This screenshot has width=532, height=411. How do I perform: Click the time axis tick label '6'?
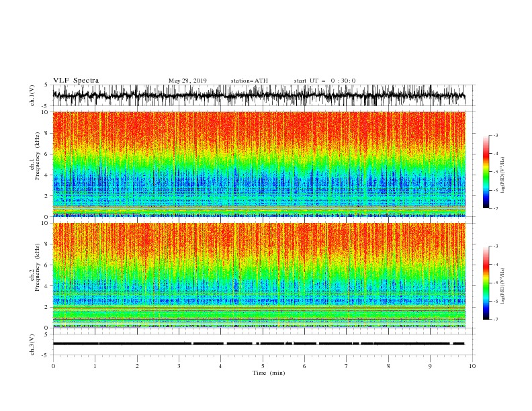(x=304, y=366)
